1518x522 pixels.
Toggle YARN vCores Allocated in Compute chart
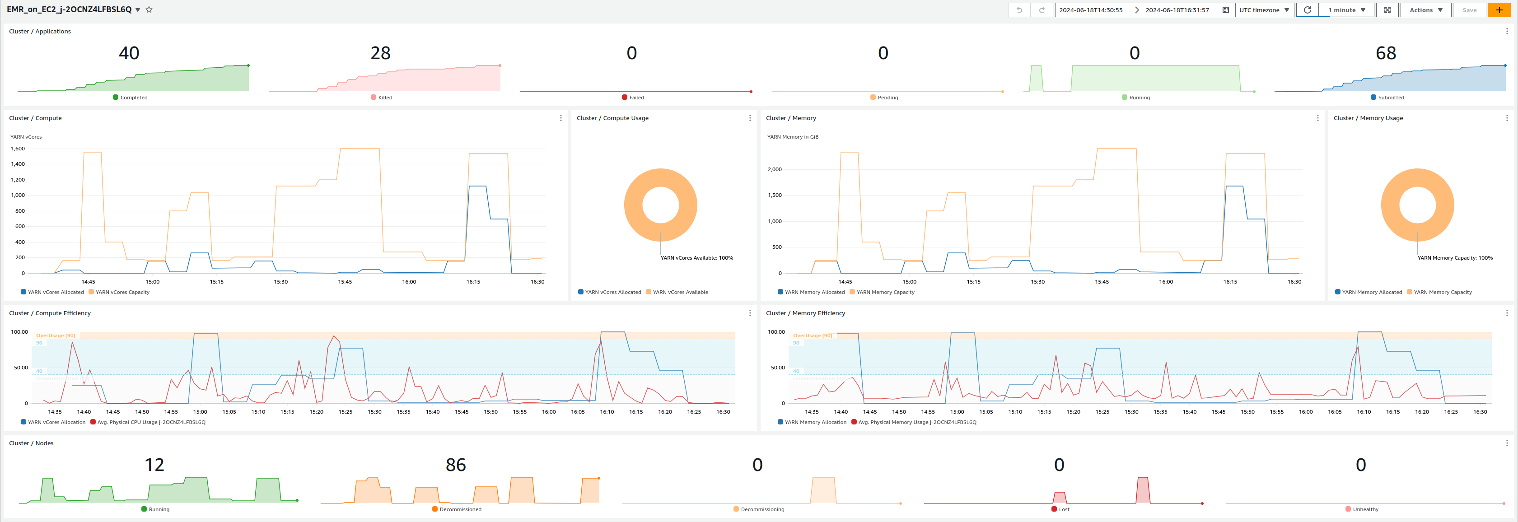tap(52, 292)
